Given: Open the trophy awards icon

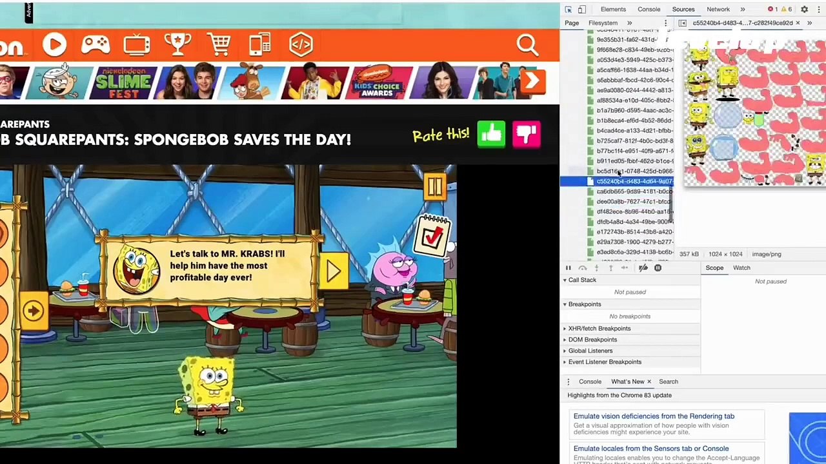Looking at the screenshot, I should click(177, 44).
